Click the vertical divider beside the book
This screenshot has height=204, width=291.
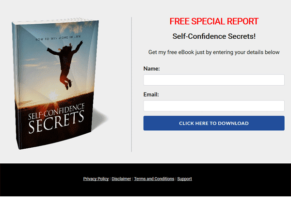click(x=131, y=84)
